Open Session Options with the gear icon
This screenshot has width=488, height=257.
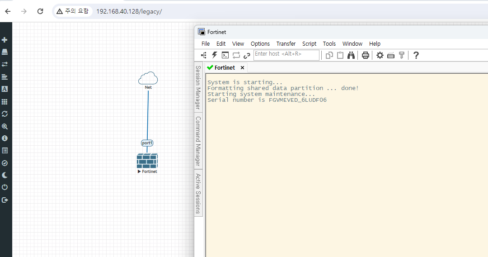click(380, 56)
